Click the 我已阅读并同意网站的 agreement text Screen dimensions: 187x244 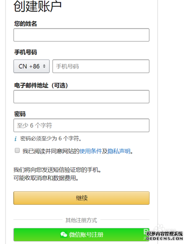tap(51, 151)
